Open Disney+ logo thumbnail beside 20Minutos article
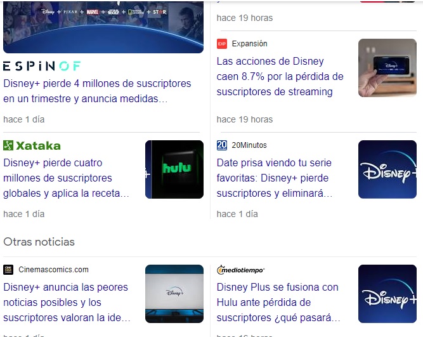 [x=387, y=169]
